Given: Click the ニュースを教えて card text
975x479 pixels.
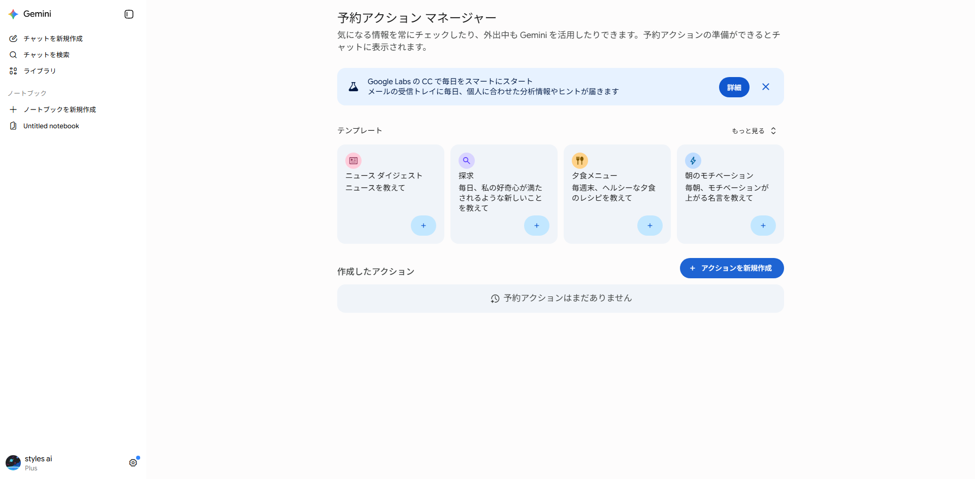Looking at the screenshot, I should (375, 188).
